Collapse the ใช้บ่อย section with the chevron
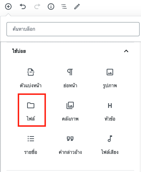The width and height of the screenshot is (141, 172). pos(126,51)
